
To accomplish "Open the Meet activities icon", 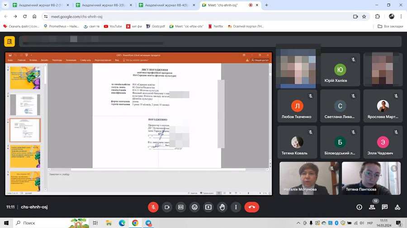I will tap(398, 207).
